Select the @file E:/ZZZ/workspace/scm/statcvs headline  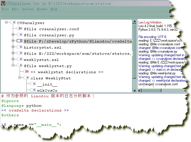coord(78,54)
